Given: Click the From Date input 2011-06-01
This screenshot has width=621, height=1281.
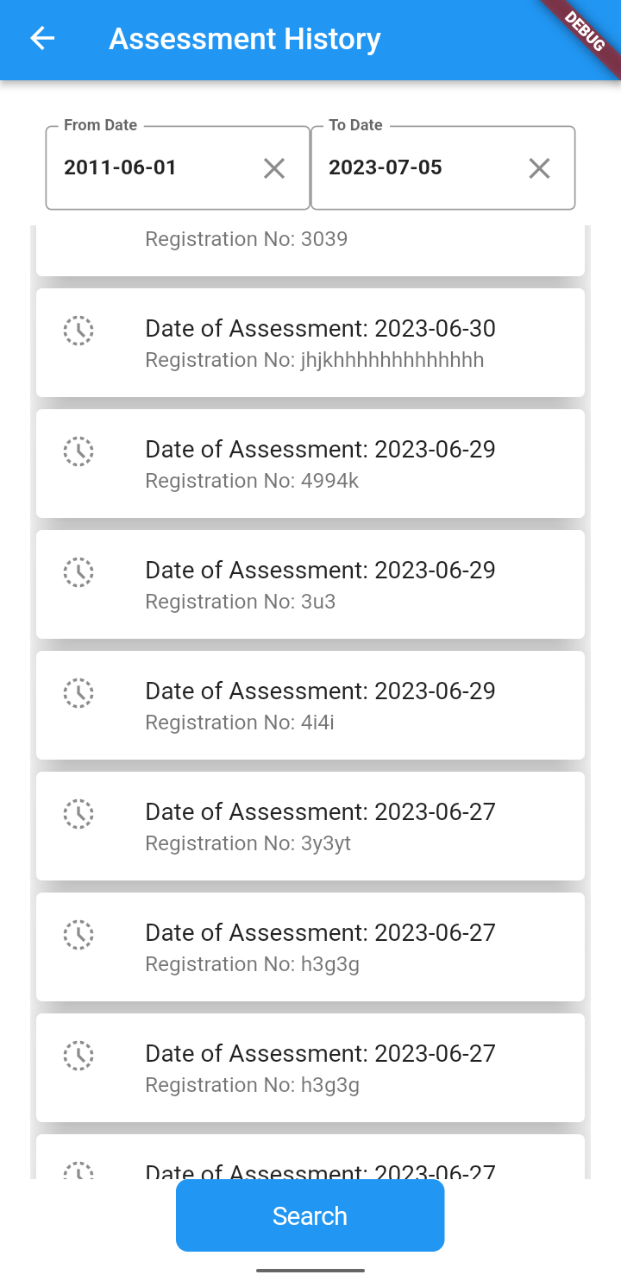Looking at the screenshot, I should point(155,168).
